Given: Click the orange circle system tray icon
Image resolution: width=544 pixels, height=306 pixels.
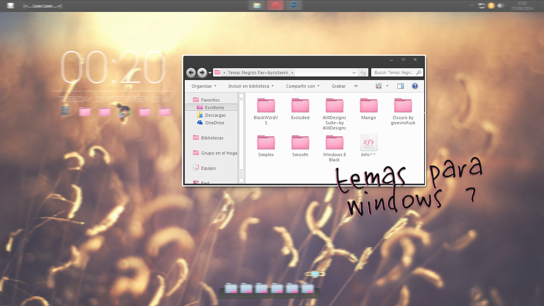Looking at the screenshot, I should pos(491,6).
